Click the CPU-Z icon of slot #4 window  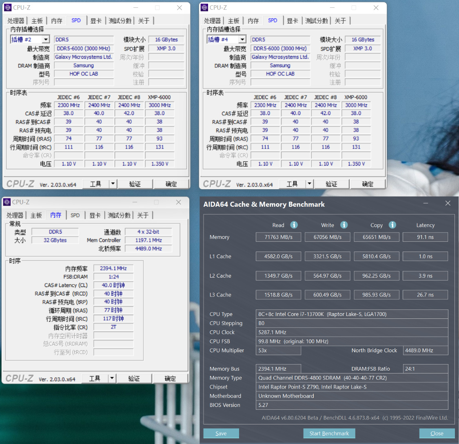[x=204, y=8]
